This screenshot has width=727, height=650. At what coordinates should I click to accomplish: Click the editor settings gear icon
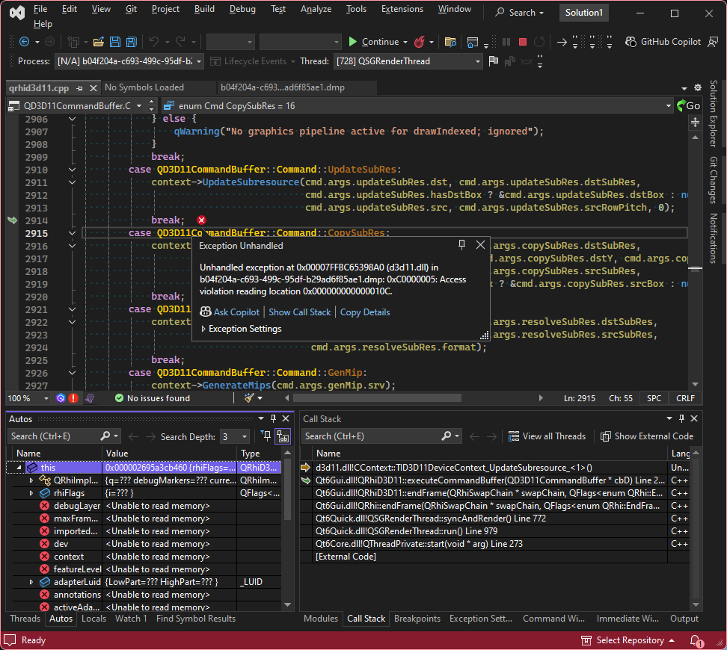(698, 87)
